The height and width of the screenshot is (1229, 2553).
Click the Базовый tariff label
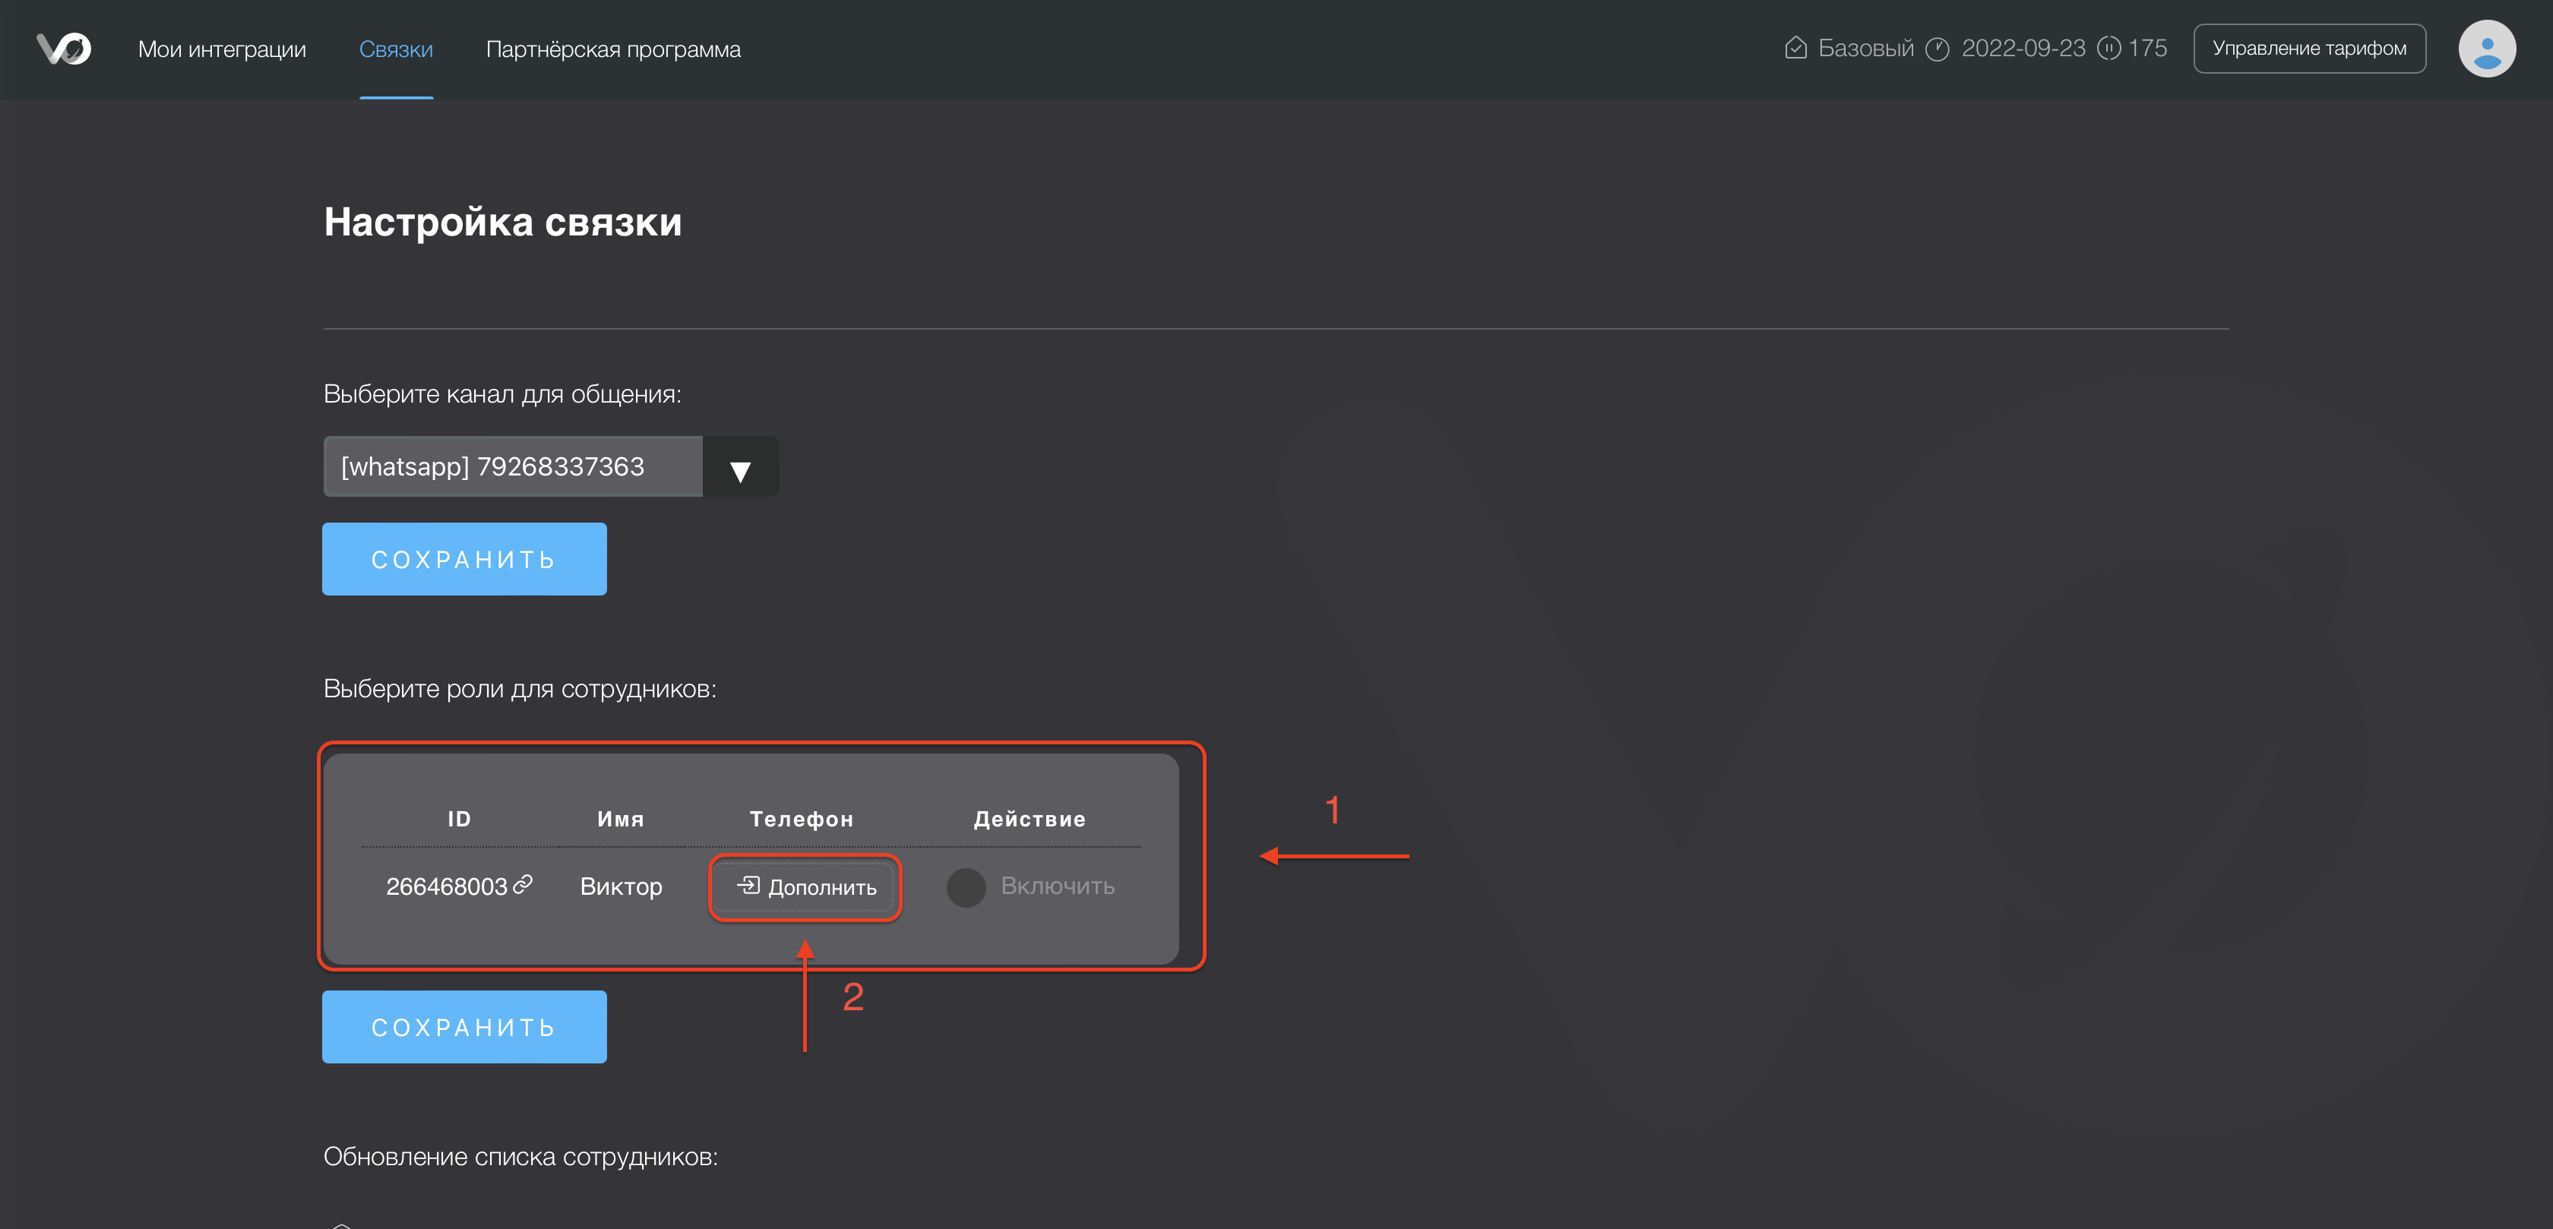1865,49
